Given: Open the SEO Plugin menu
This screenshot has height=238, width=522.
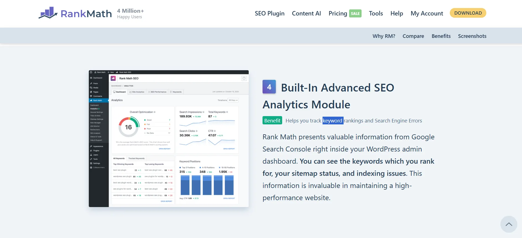Looking at the screenshot, I should (x=269, y=13).
